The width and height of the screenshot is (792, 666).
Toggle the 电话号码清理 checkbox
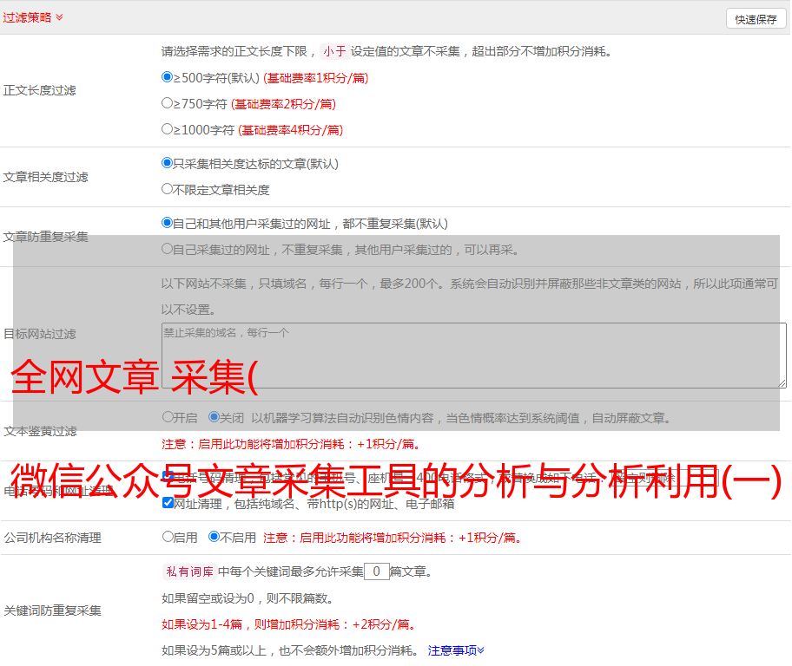click(168, 476)
